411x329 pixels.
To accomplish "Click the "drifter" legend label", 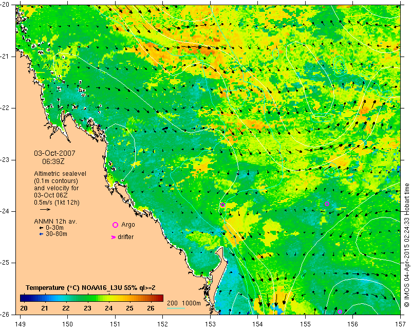I will [125, 237].
